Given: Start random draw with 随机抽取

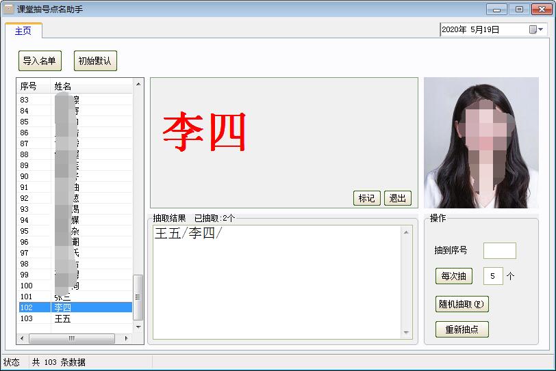Looking at the screenshot, I should click(462, 304).
